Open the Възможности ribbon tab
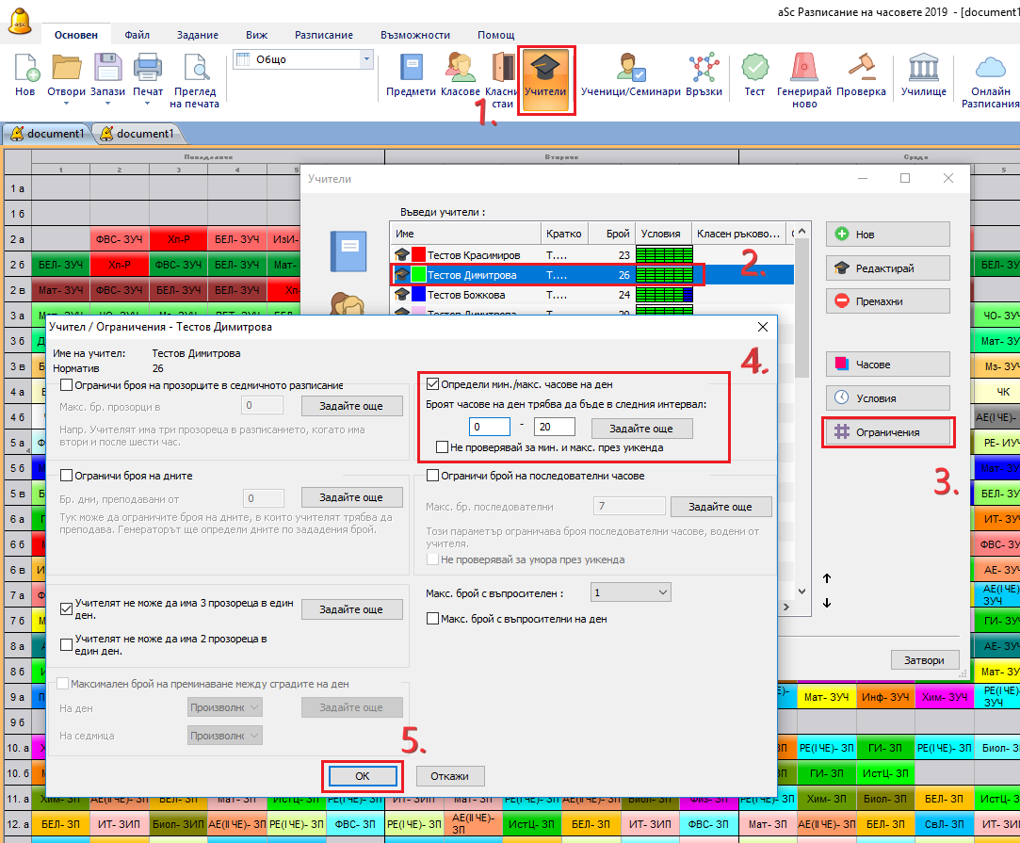Screen dimensions: 1020x843 pyautogui.click(x=415, y=35)
